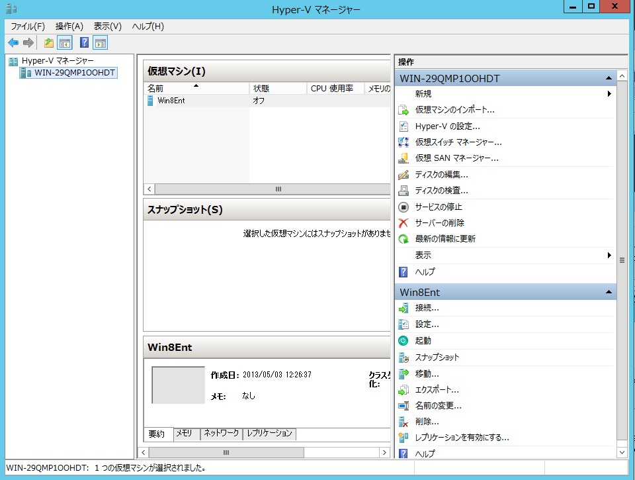Toggle the Action pane toolbar icon
Screen dimensions: 635x480
pos(101,42)
